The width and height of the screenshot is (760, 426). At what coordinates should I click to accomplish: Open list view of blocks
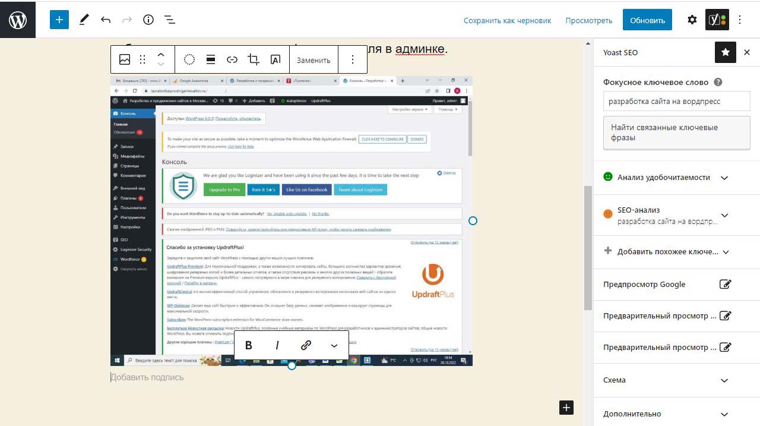tap(170, 20)
